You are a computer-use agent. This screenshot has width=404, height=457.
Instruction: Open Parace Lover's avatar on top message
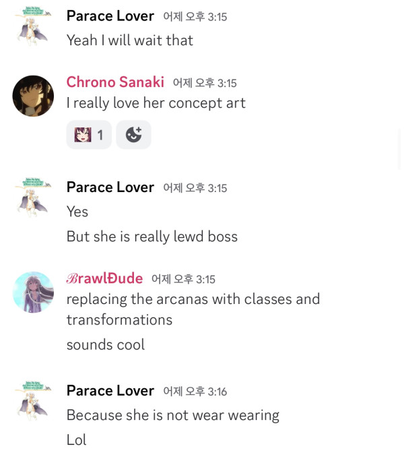tap(33, 26)
